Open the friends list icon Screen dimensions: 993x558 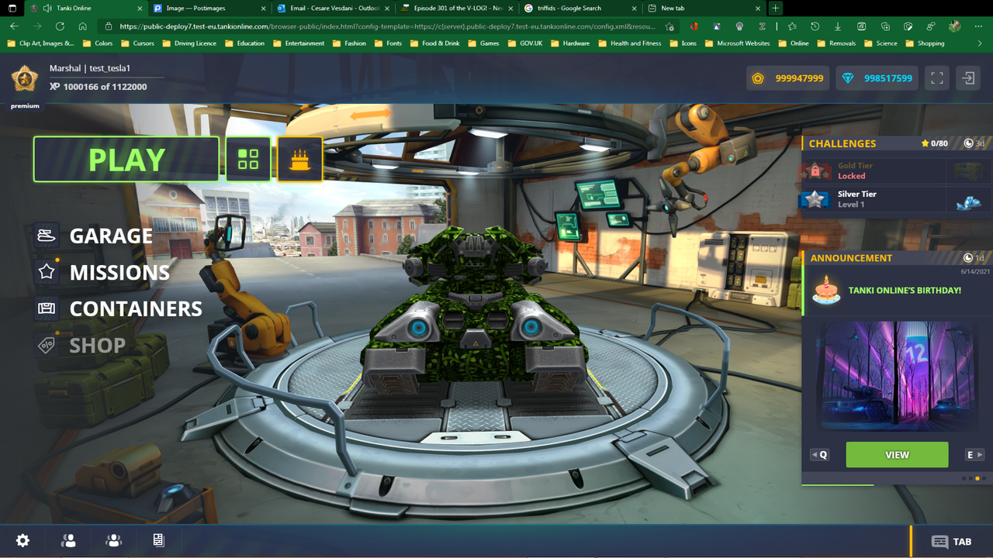(68, 541)
